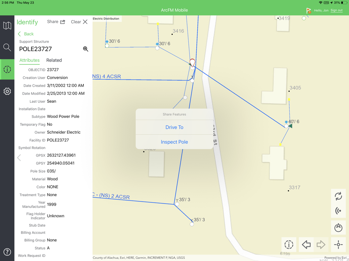Open the map view sidebar icon
This screenshot has height=261, width=349.
(x=7, y=25)
